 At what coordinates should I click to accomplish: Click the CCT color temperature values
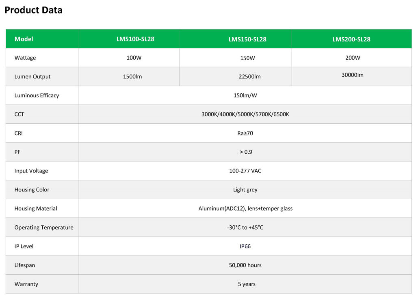pos(245,114)
